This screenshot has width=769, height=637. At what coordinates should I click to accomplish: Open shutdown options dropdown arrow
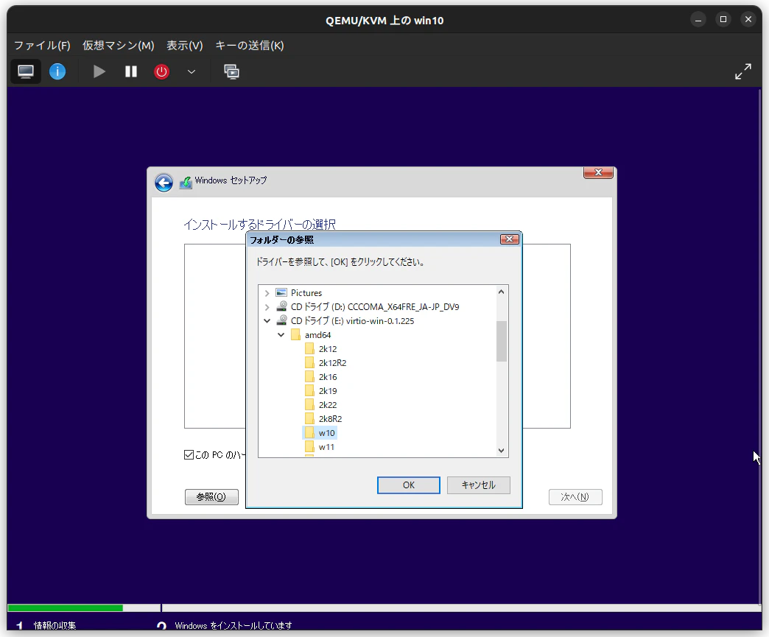pyautogui.click(x=192, y=71)
